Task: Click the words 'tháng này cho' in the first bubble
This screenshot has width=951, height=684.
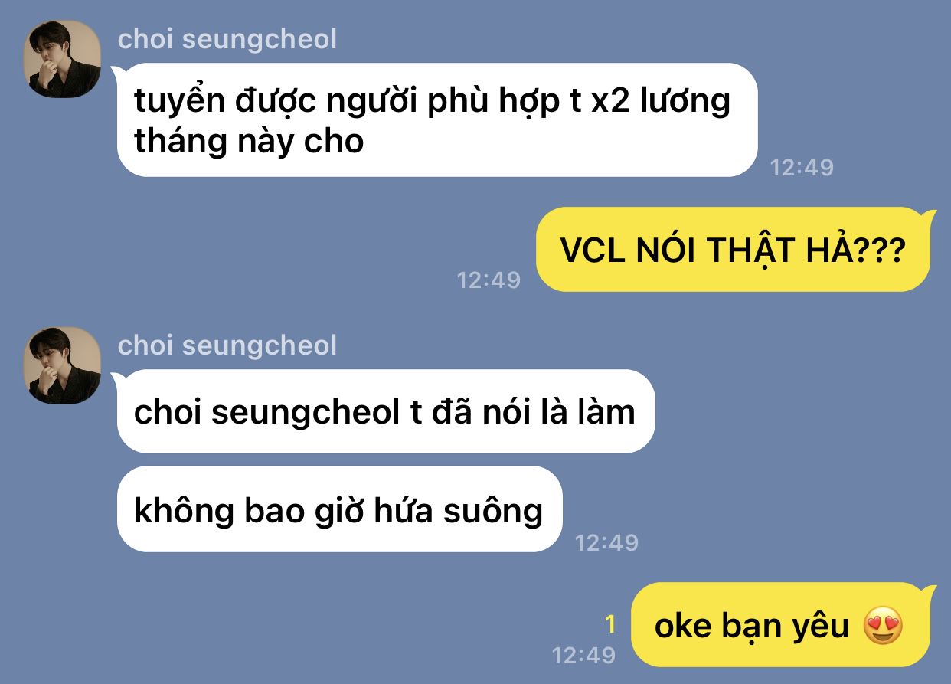Action: coord(249,142)
